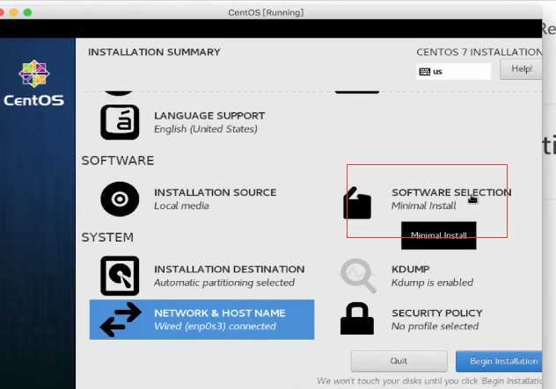Click Begin Installation button

point(499,361)
